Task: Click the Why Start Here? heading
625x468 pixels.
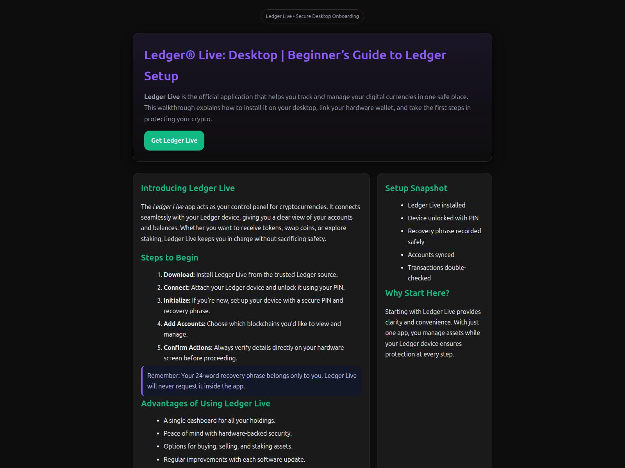Action: 417,293
